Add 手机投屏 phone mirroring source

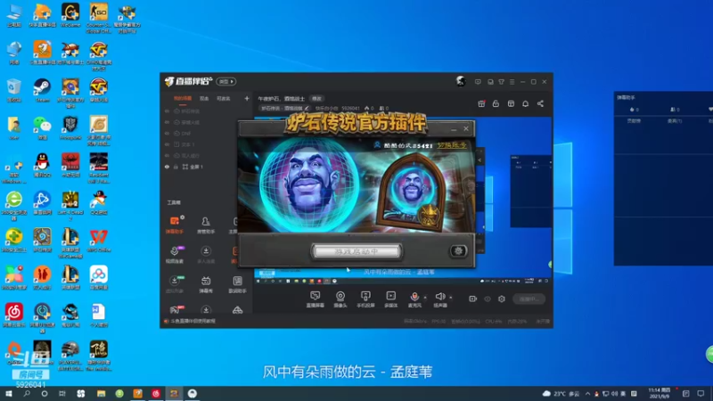pos(365,299)
